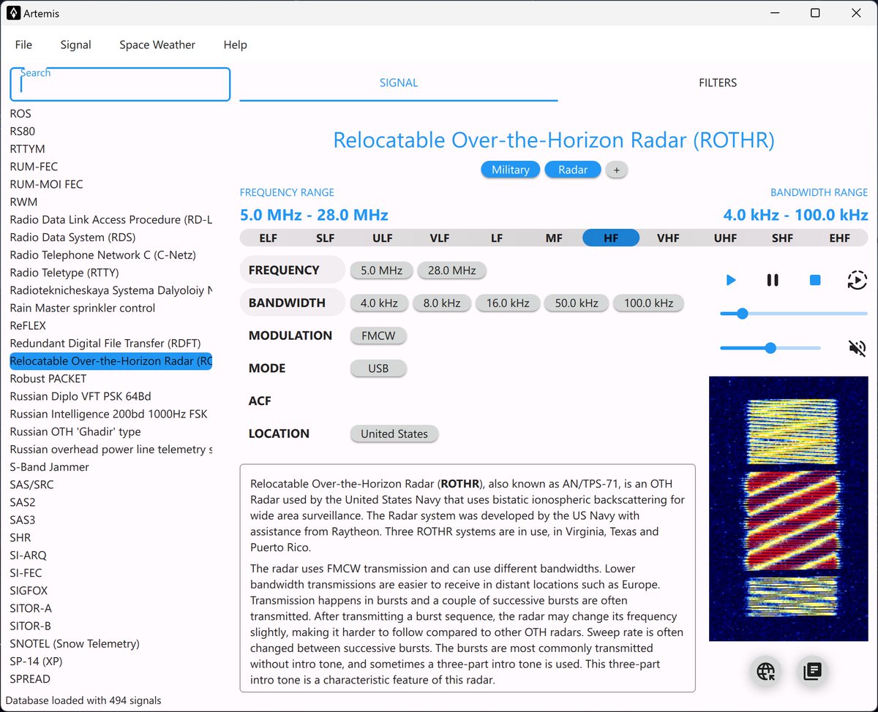Viewport: 878px width, 712px height.
Task: Play the ROTHR audio sample
Action: pyautogui.click(x=730, y=280)
